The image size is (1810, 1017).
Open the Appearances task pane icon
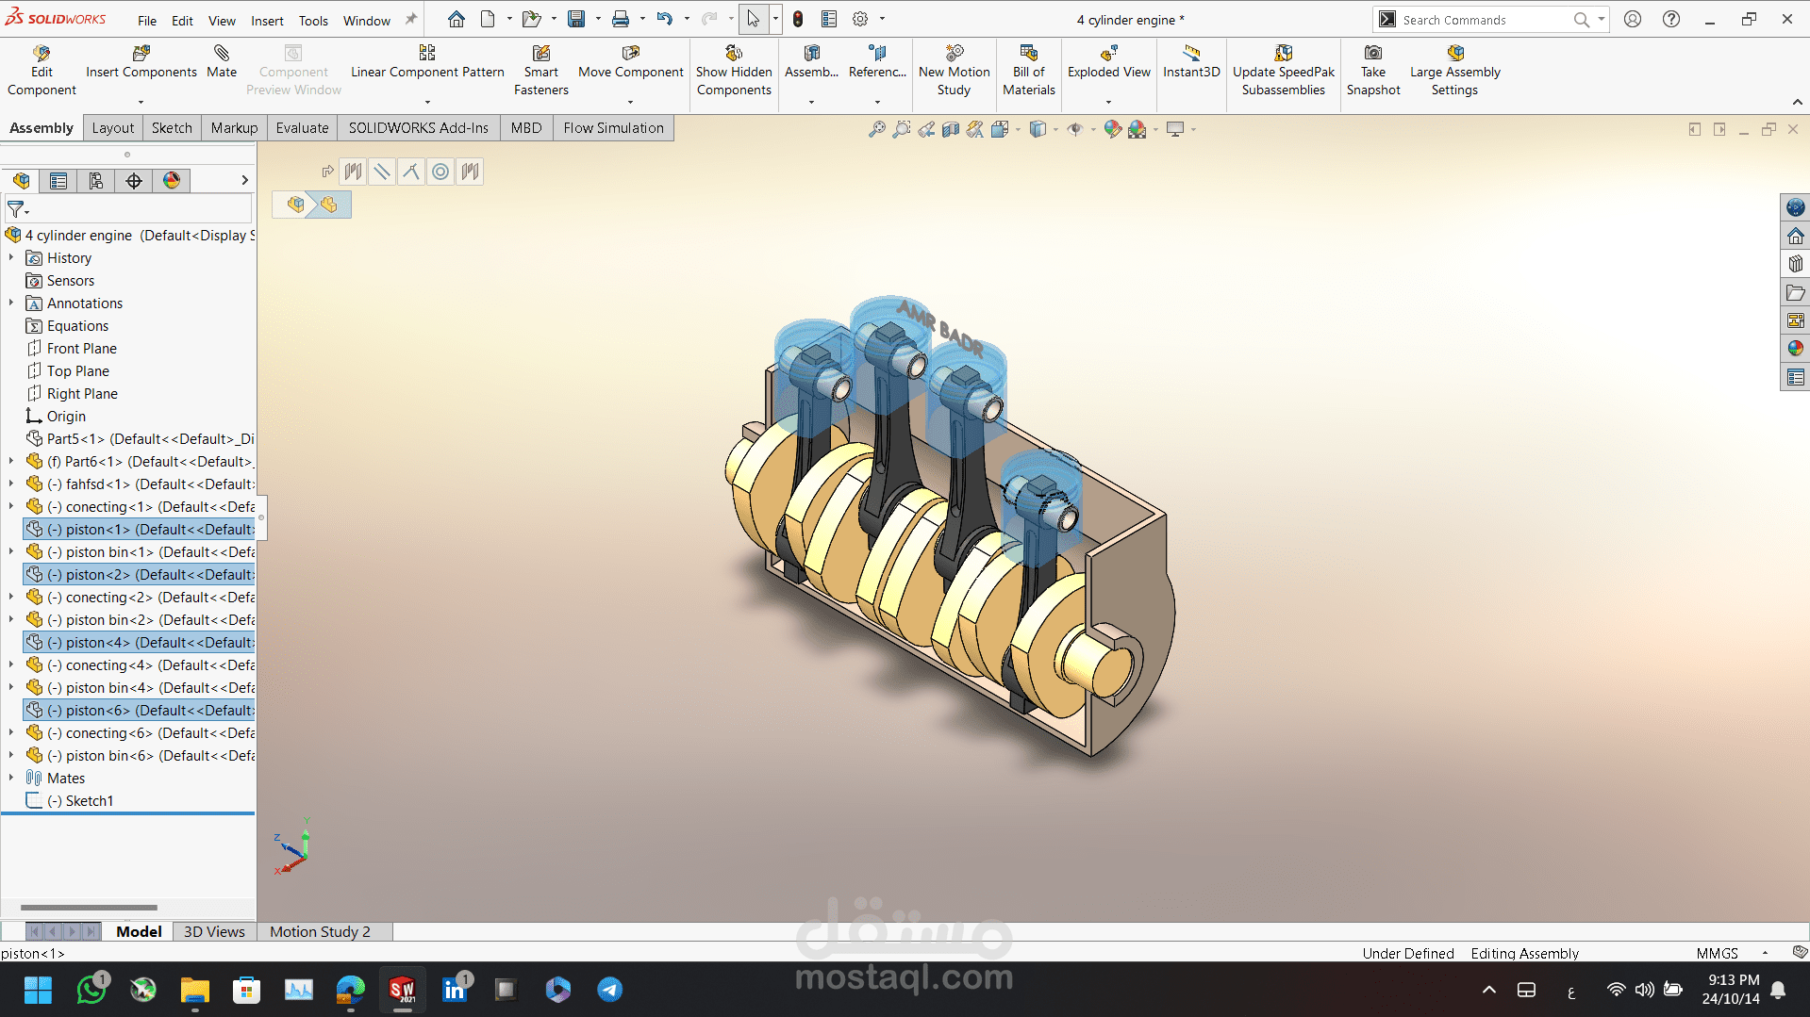pyautogui.click(x=1796, y=349)
